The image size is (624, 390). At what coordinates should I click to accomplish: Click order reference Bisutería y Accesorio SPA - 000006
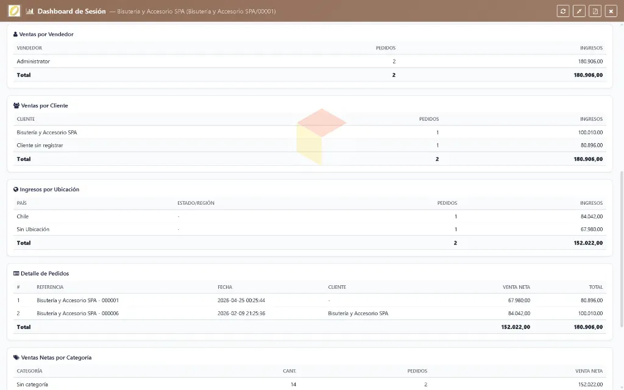click(x=77, y=313)
